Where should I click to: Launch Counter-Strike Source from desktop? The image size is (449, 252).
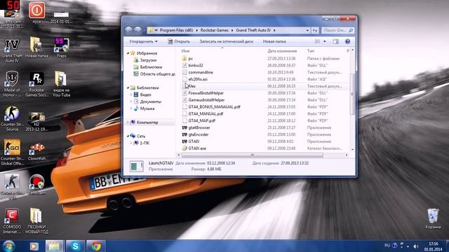(12, 119)
